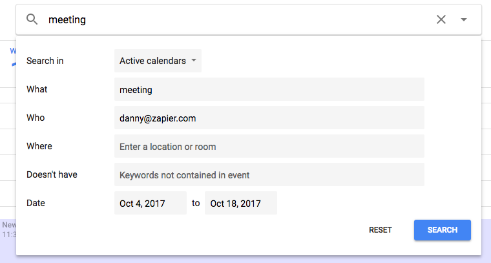Click the Enter a location or room field

tap(269, 146)
